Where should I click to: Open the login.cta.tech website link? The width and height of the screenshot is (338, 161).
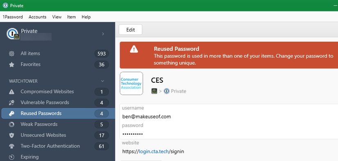click(154, 152)
